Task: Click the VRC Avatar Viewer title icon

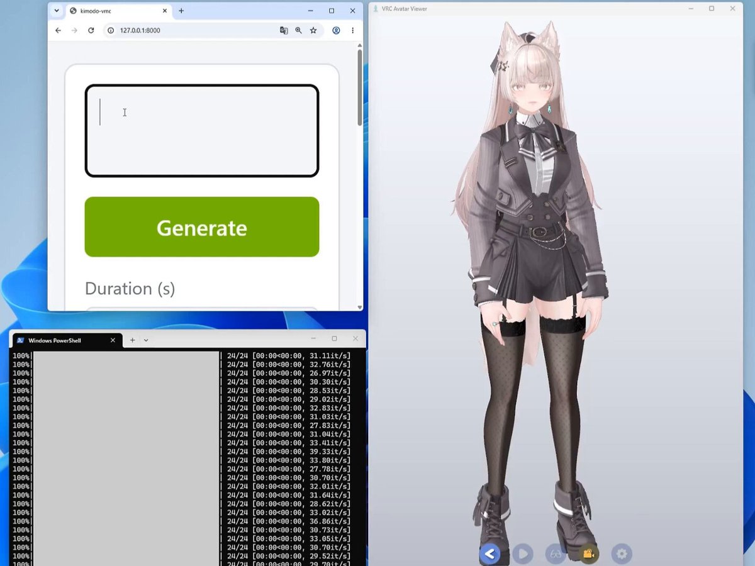Action: [x=376, y=9]
